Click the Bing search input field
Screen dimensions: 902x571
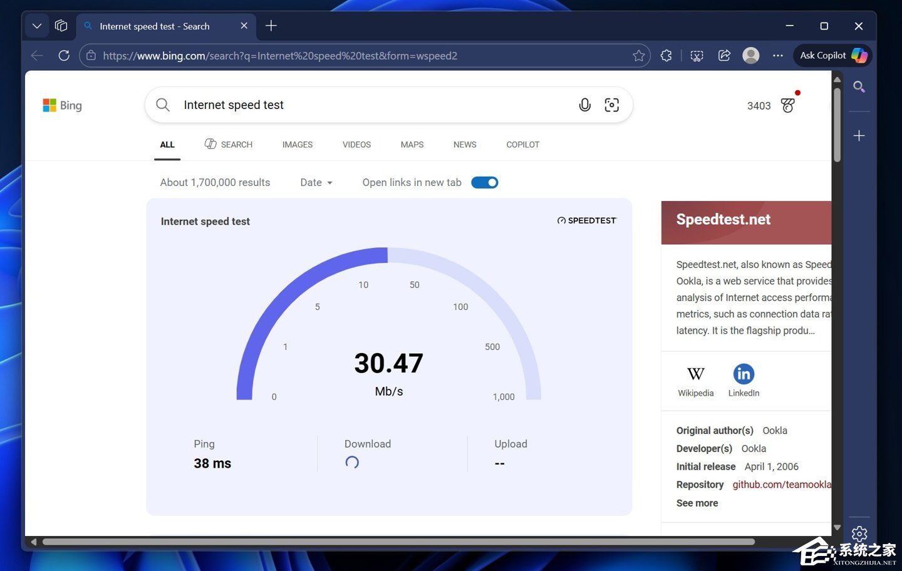tap(370, 105)
